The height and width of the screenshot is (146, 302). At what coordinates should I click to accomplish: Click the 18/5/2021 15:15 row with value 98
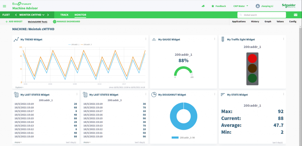tap(114, 119)
